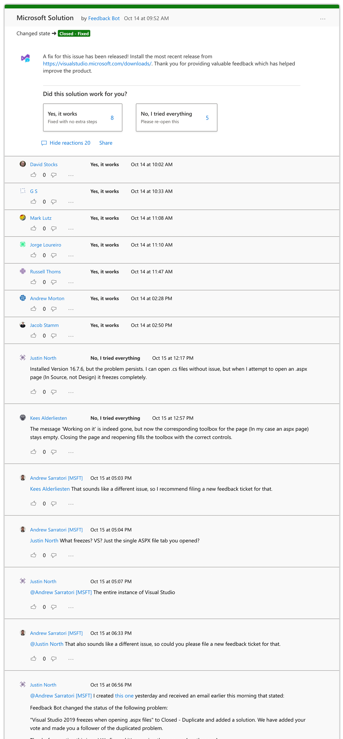Open more actions for Mark Lutz's reaction

(x=71, y=229)
